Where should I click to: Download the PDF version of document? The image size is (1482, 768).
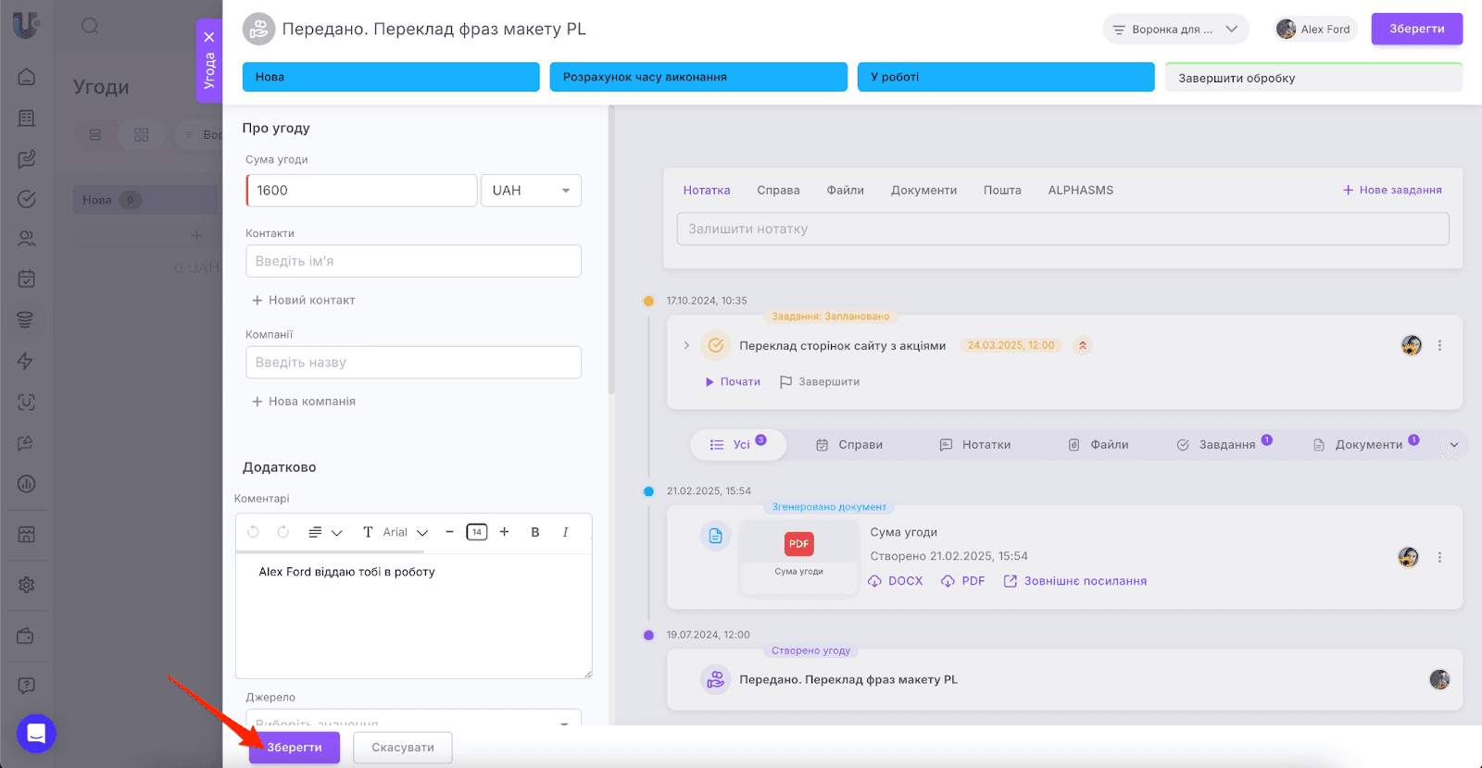pos(963,581)
